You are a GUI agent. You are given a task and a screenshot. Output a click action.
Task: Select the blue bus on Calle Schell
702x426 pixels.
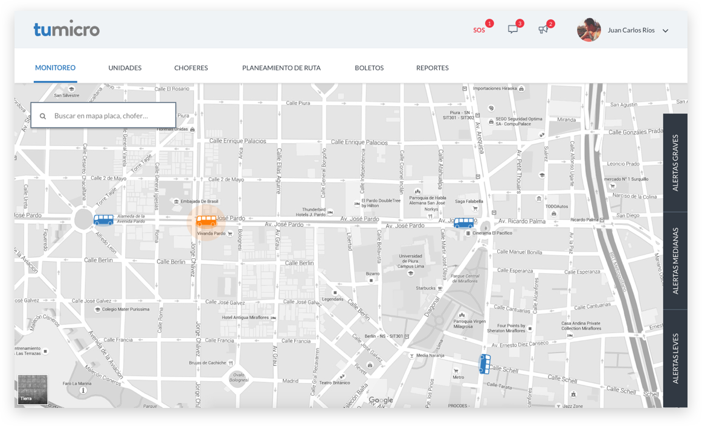tap(485, 364)
